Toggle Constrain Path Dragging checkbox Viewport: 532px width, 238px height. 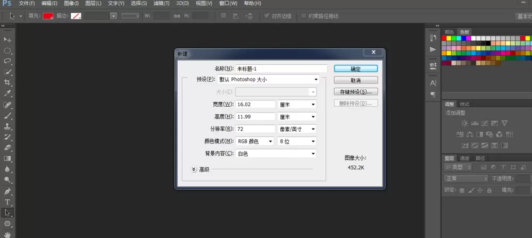tap(303, 16)
